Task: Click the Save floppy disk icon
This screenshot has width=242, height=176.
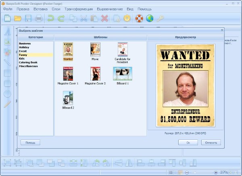Action: point(28,18)
